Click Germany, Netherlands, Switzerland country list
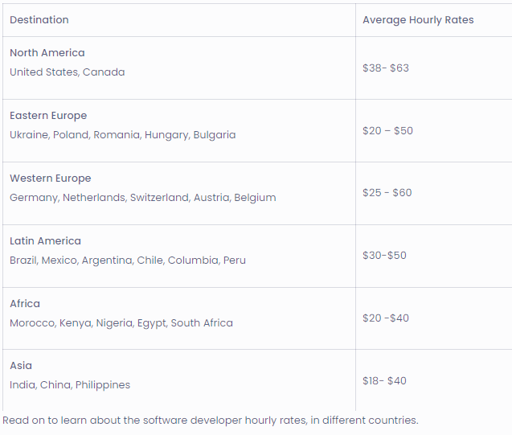Screen dimensions: 512x435 pos(143,198)
